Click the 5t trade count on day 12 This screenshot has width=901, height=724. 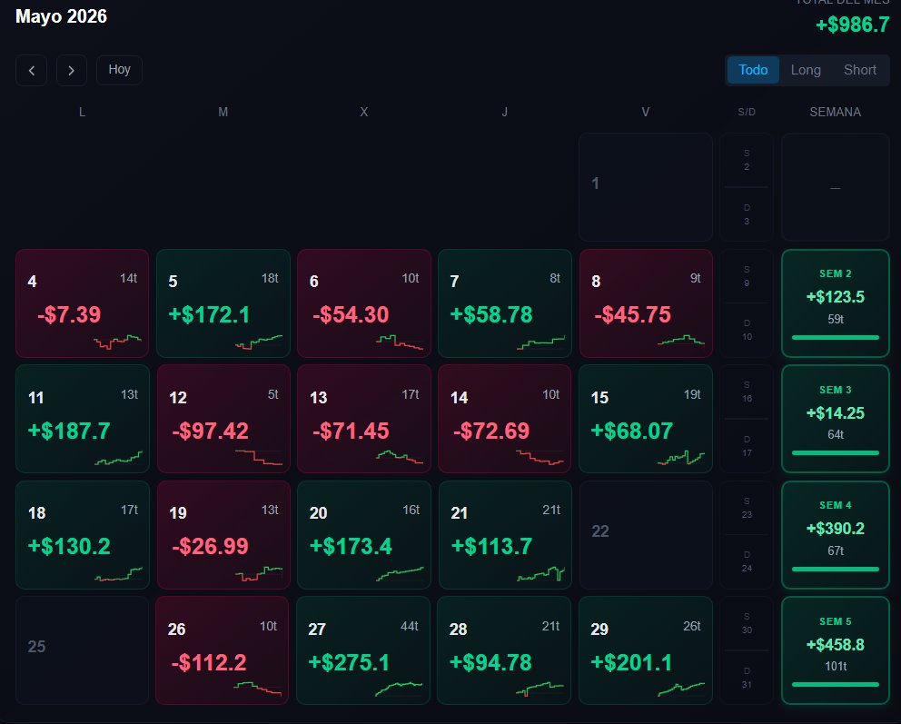(x=273, y=394)
